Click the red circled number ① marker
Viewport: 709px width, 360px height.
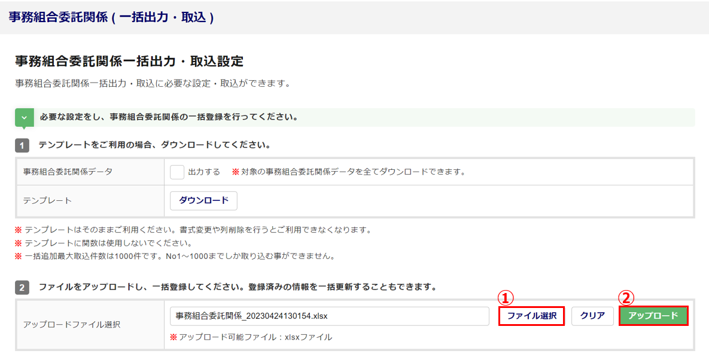coord(506,298)
